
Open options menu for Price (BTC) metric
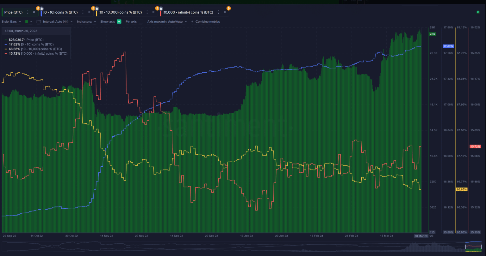[28, 12]
